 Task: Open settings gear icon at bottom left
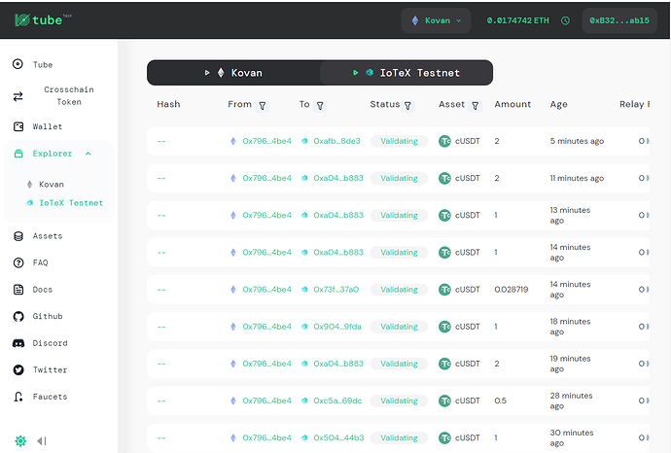(x=20, y=441)
